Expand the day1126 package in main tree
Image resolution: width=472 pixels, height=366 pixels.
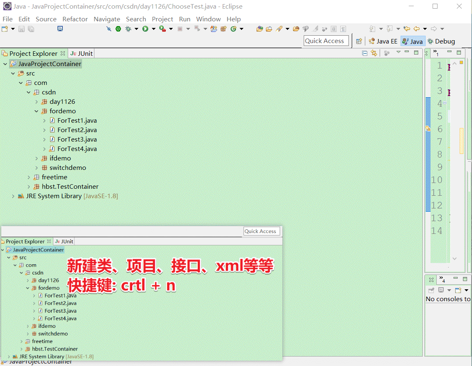37,102
